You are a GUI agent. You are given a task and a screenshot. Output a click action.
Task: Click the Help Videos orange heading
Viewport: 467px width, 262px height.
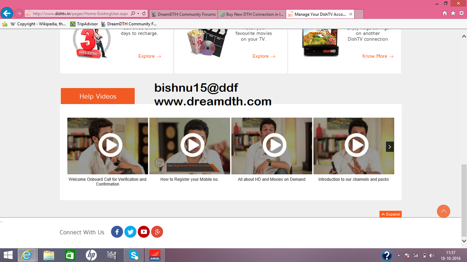98,96
